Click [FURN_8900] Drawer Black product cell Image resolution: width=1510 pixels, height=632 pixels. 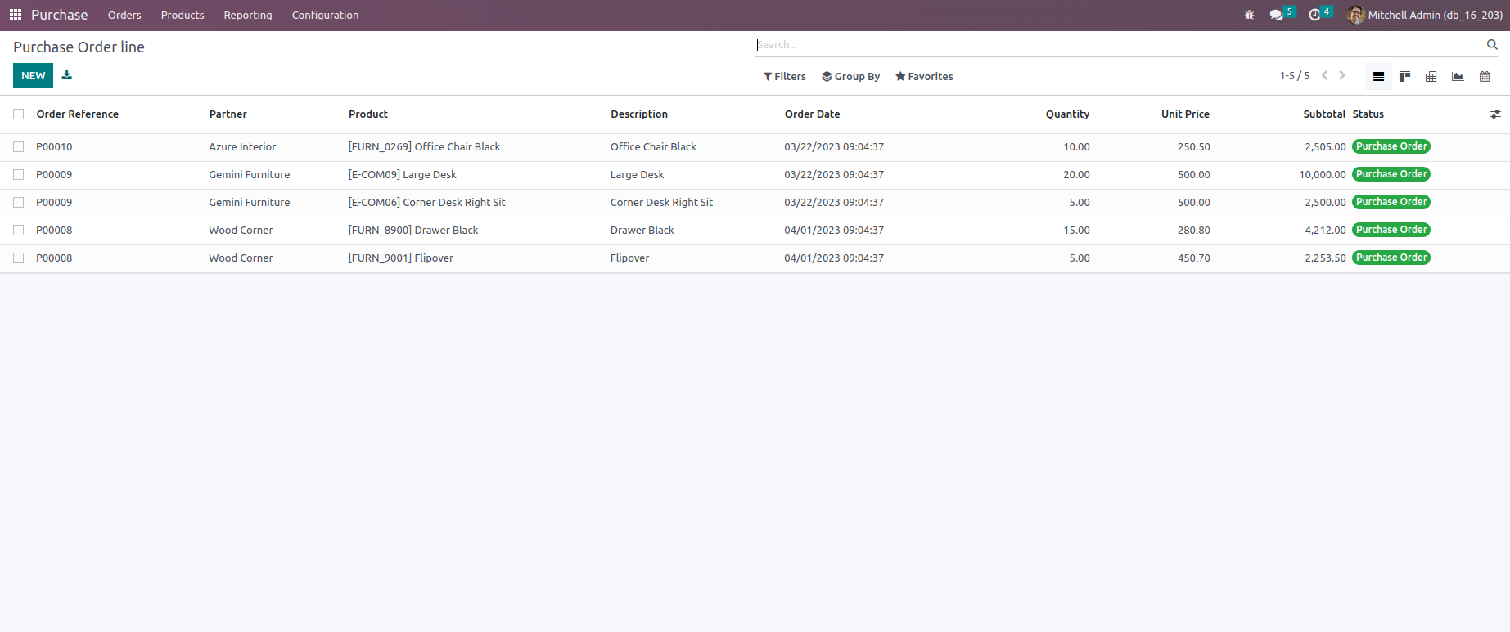413,231
